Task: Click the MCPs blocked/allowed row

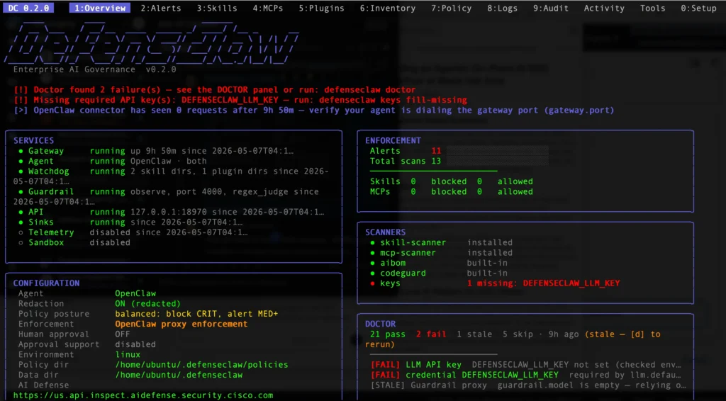Action: [452, 191]
